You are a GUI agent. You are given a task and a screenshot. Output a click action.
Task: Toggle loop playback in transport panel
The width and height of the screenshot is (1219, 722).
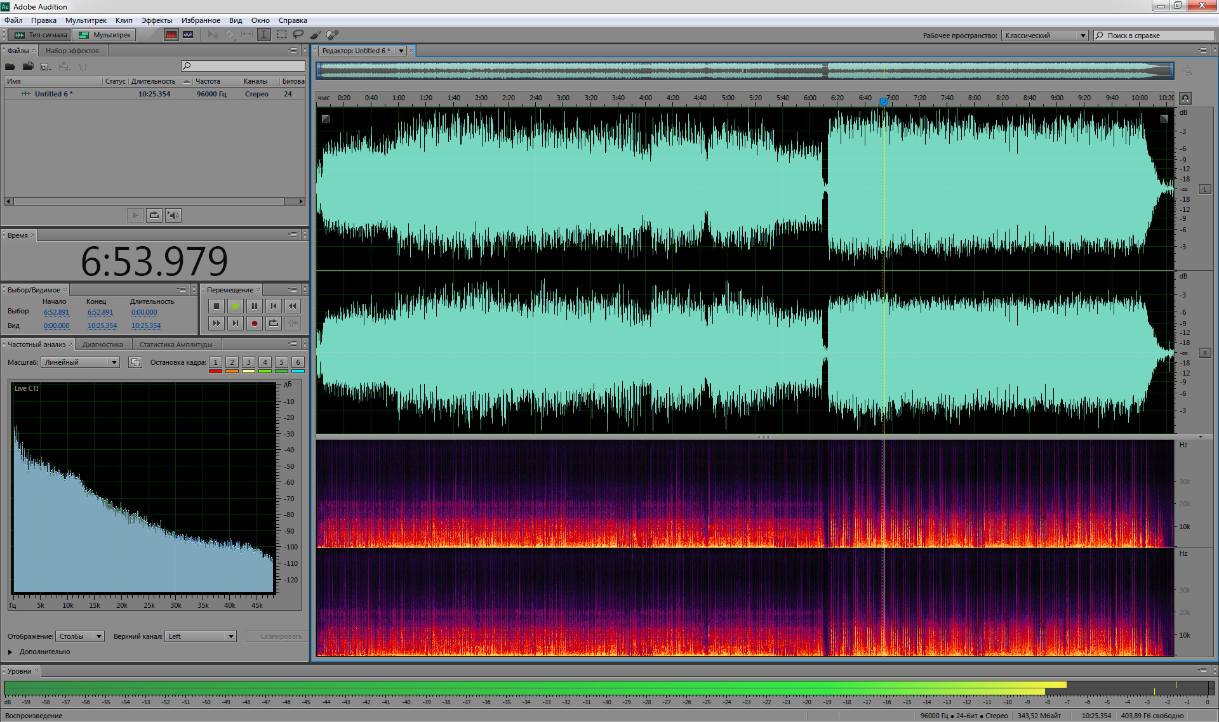(x=273, y=323)
